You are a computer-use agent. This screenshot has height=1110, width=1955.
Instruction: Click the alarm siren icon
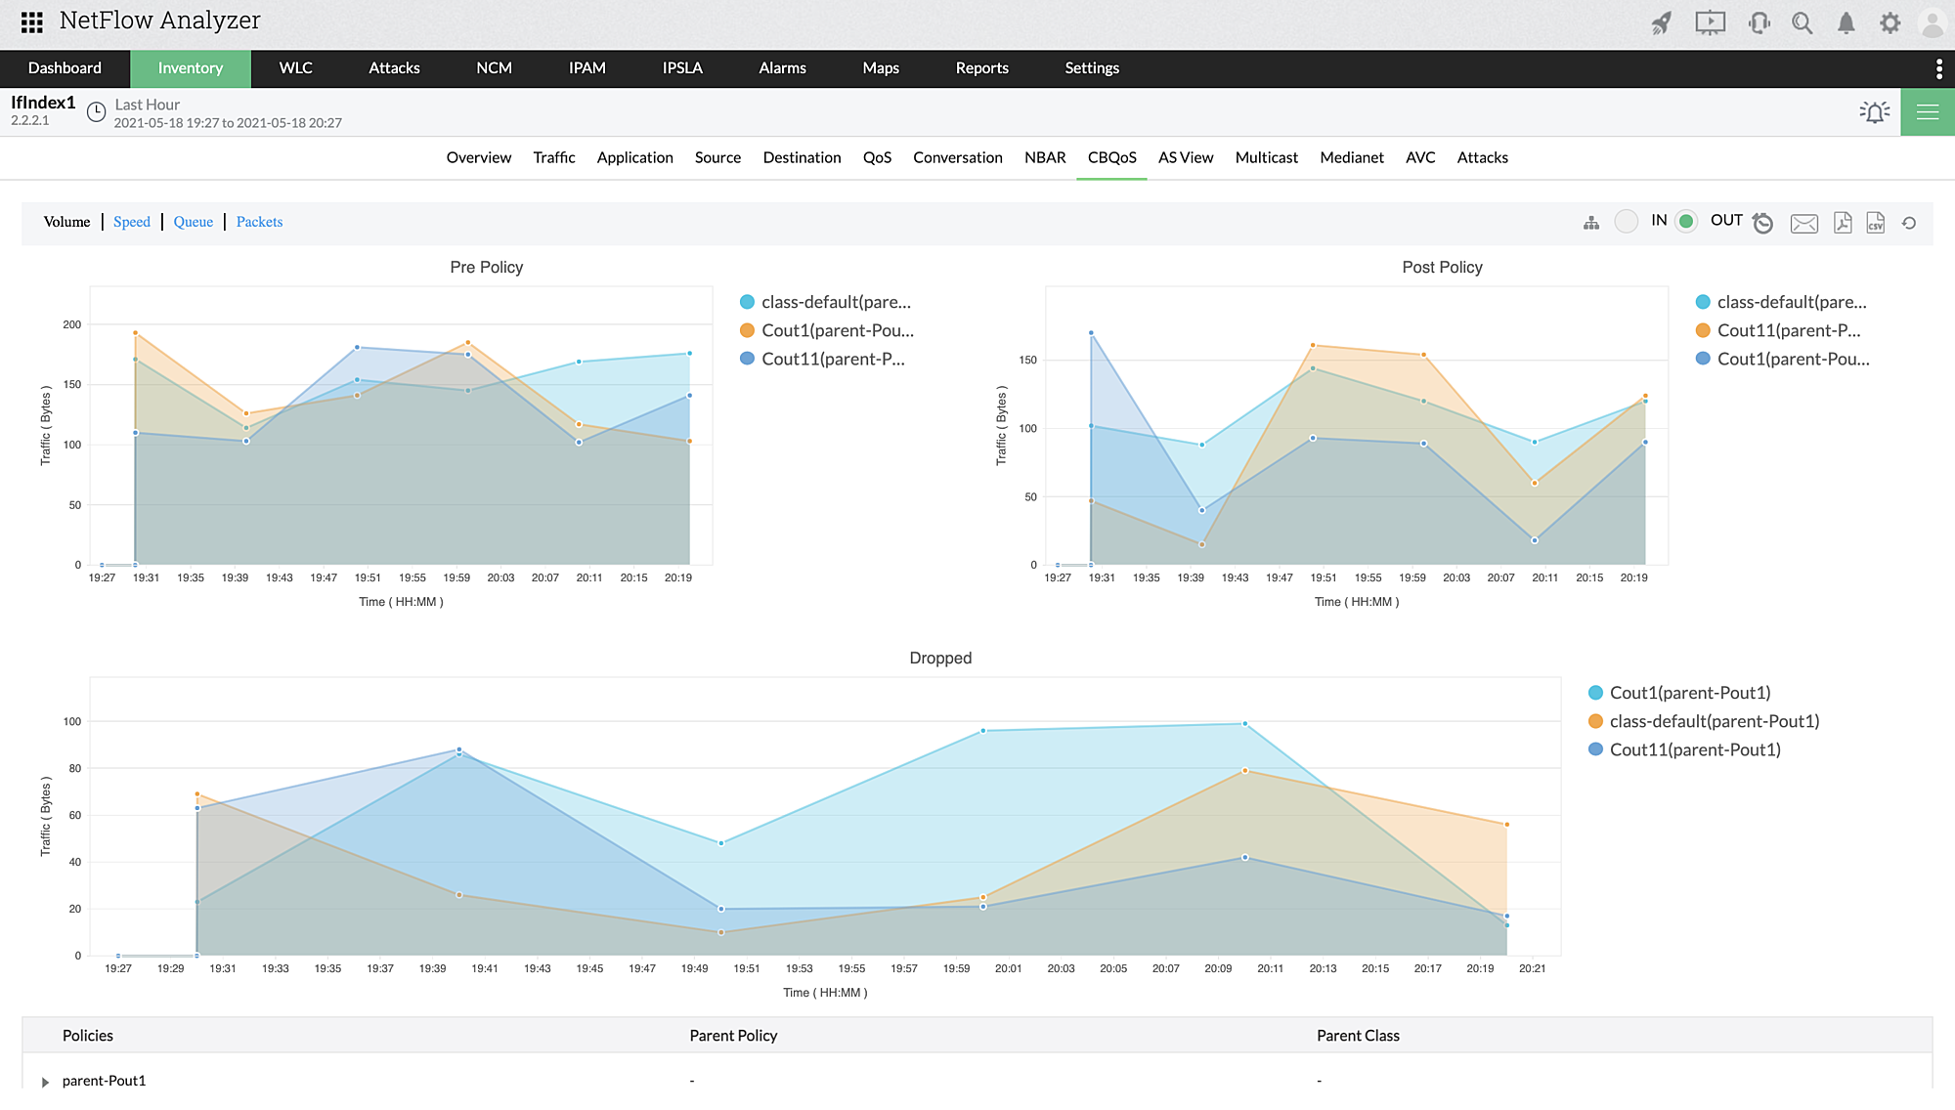coord(1874,112)
